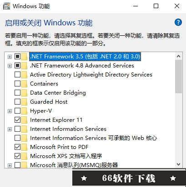The height and width of the screenshot is (187, 186).
Task: Expand the .NET Framework 3.5 tree node
Action: [10, 57]
